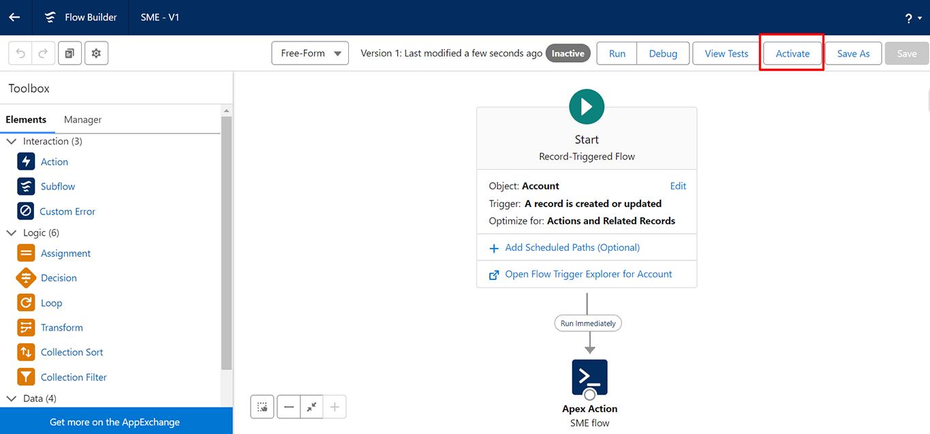This screenshot has width=930, height=434.
Task: Click the Debug button
Action: point(663,53)
